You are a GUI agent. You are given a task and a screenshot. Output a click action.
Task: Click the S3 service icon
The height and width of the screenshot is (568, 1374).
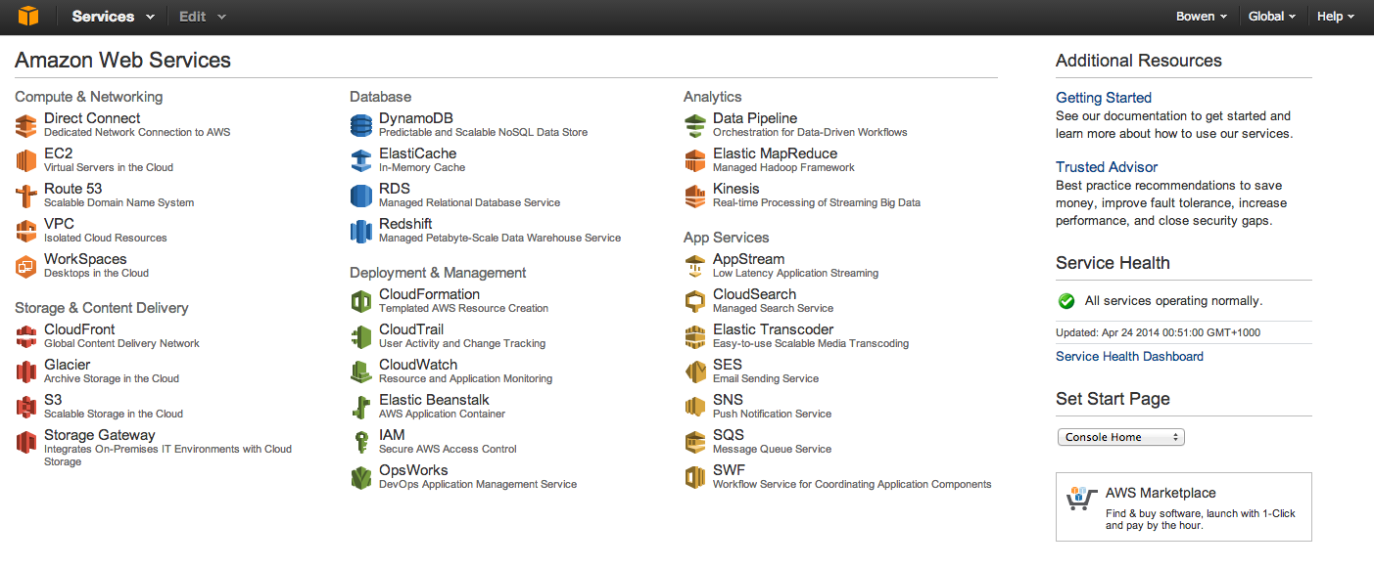click(26, 407)
